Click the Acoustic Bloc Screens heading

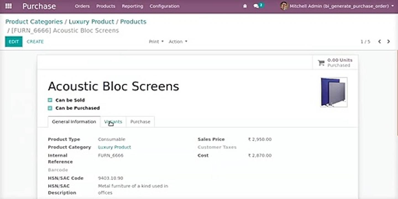point(114,86)
